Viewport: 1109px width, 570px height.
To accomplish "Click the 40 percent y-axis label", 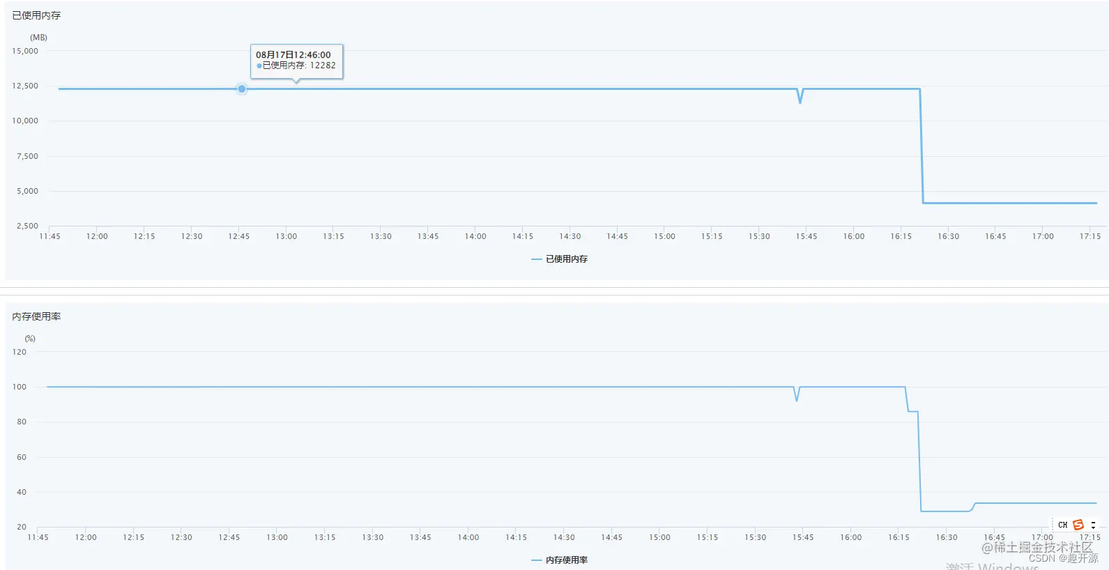I will point(22,492).
